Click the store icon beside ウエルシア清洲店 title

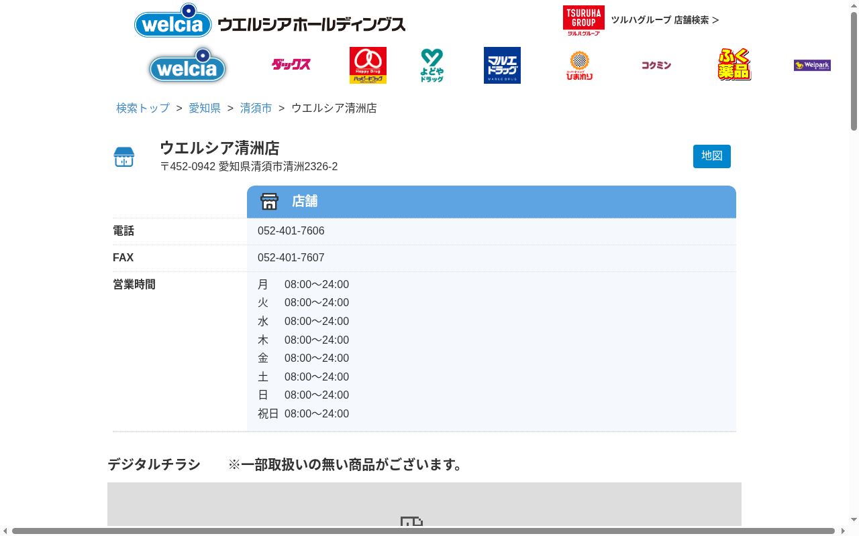point(124,157)
